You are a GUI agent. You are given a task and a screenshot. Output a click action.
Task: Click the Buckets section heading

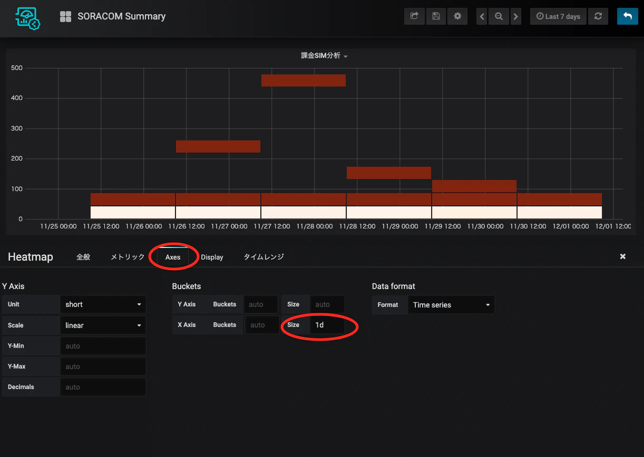tap(187, 286)
